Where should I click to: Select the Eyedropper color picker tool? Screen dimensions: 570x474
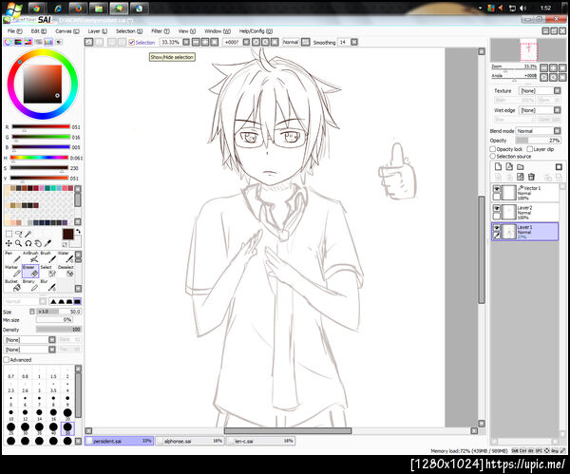pos(47,243)
